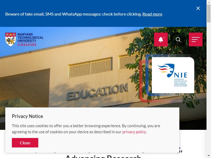Click the NIE logo card
The height and width of the screenshot is (158, 211).
pos(173,75)
